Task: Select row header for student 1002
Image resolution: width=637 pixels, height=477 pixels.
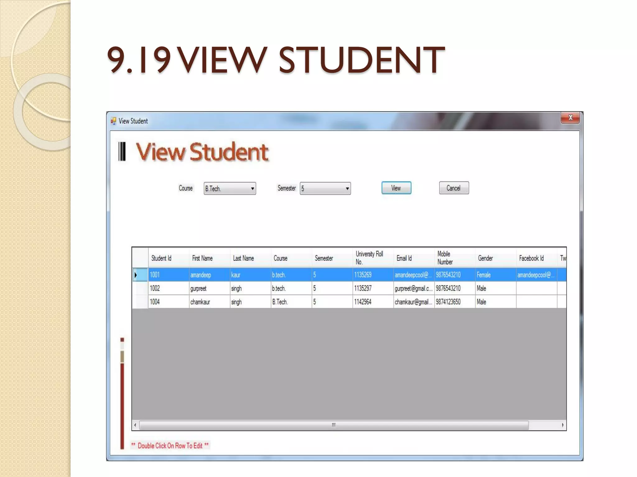Action: [x=140, y=288]
